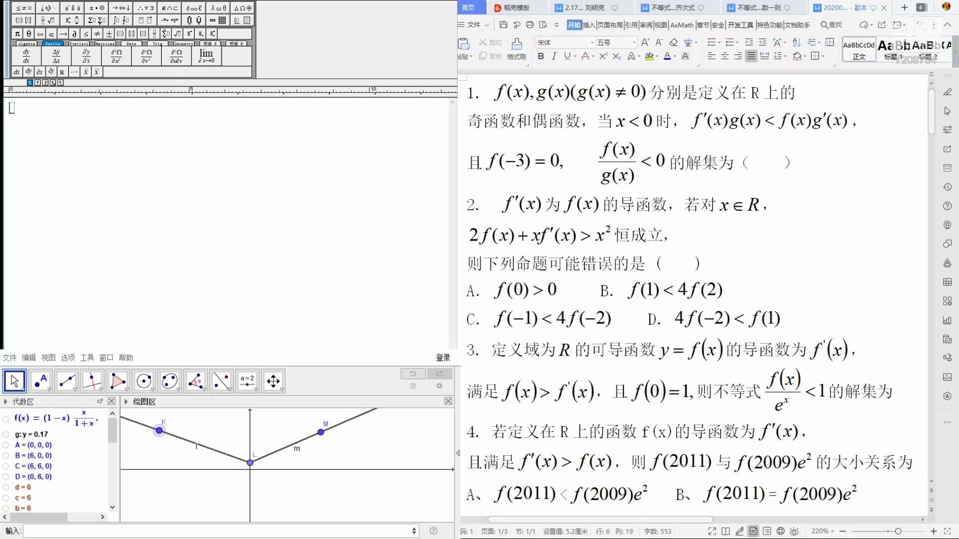Open the 选项 menu in GeoGebra
Screen dimensions: 959x539
click(67, 358)
